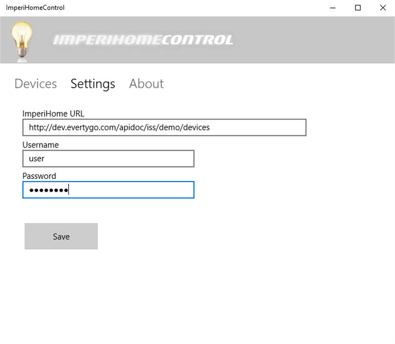The image size is (395, 344).
Task: Focus the Username text box
Action: click(x=108, y=159)
